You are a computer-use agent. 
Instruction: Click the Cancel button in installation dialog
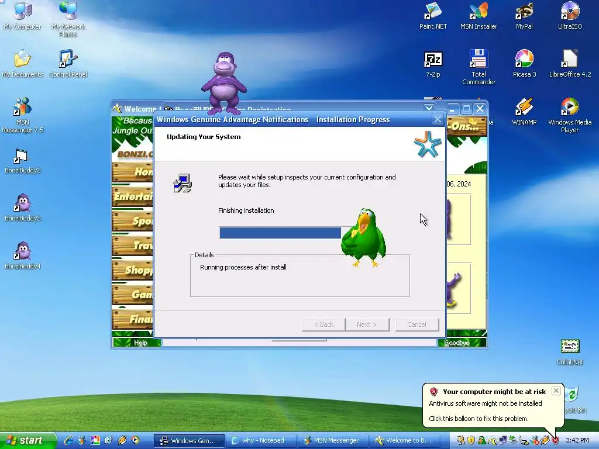pyautogui.click(x=416, y=324)
